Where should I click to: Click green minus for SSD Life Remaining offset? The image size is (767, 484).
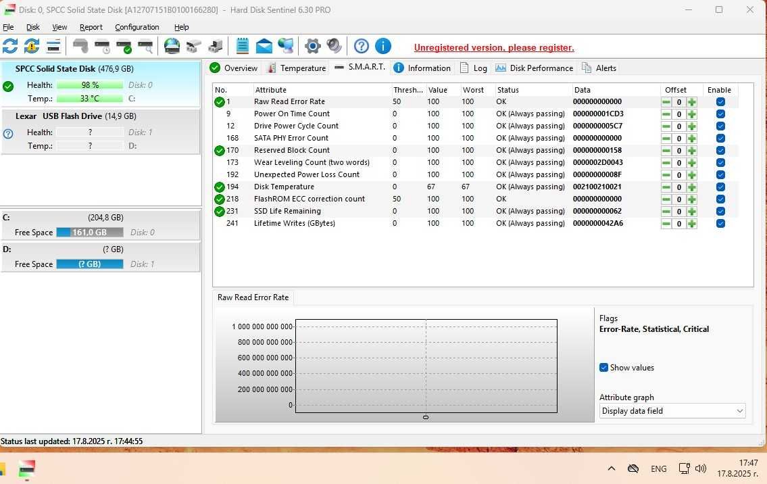click(x=666, y=212)
